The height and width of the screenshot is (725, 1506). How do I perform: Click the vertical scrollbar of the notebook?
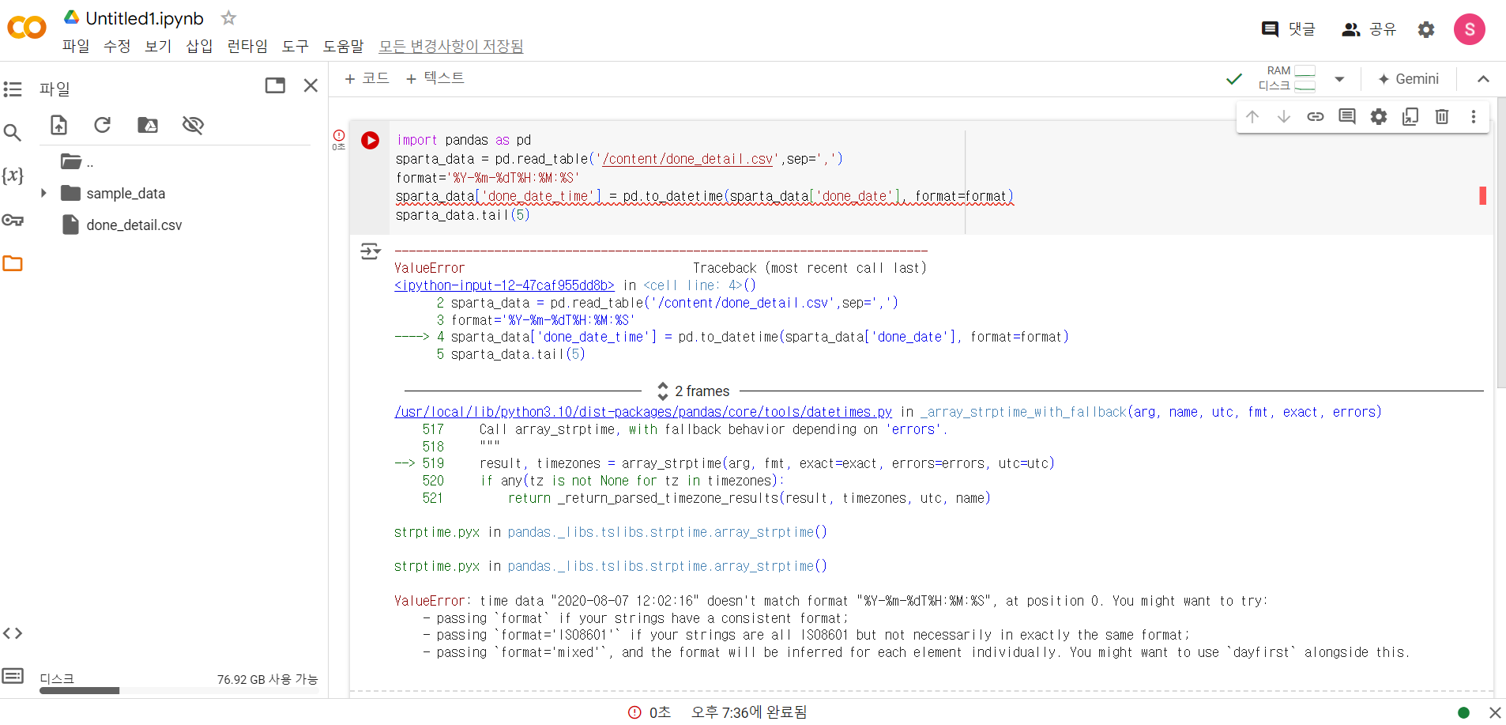pos(1501,243)
